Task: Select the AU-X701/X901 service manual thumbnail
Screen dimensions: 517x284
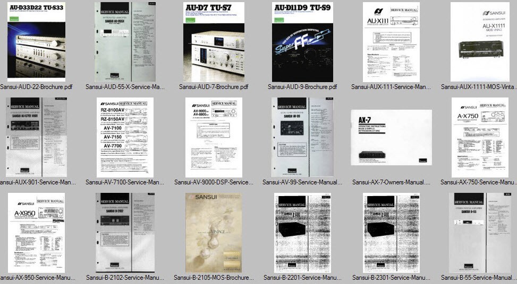Action: click(x=36, y=137)
